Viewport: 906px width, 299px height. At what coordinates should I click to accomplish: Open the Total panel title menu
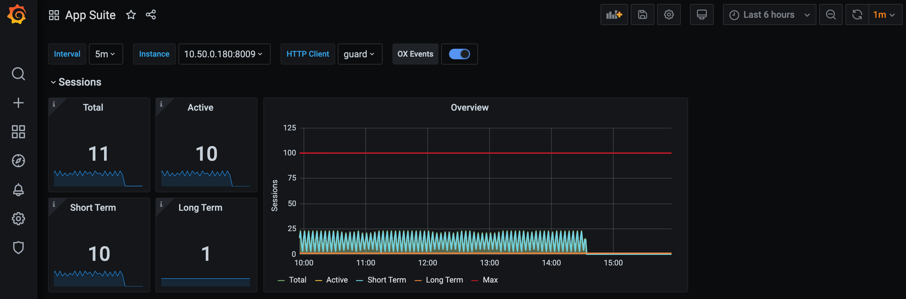93,107
